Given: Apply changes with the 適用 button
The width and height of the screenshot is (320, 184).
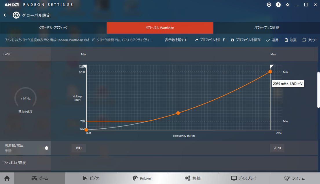Looking at the screenshot, I should coord(272,40).
